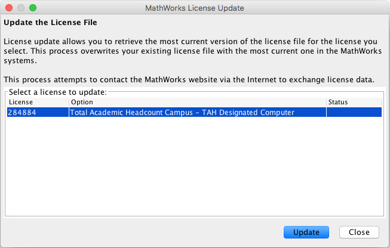
Task: Click the MathWorks License Update title bar
Action: click(195, 8)
